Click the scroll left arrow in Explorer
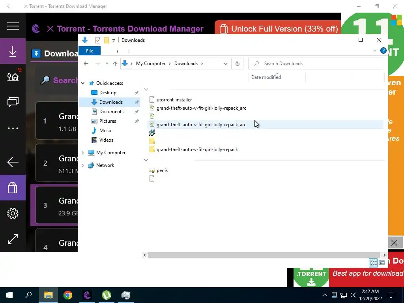Screen dimensions: 404x303 145,255
